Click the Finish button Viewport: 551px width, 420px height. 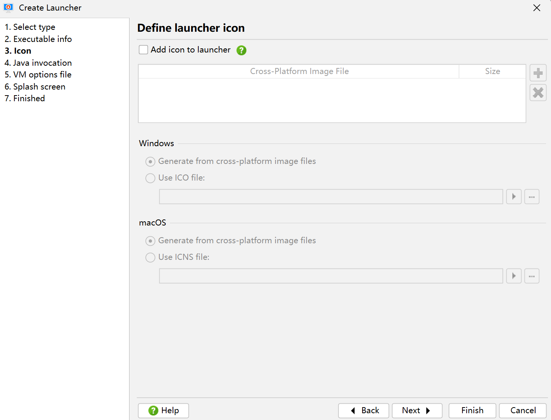point(472,411)
